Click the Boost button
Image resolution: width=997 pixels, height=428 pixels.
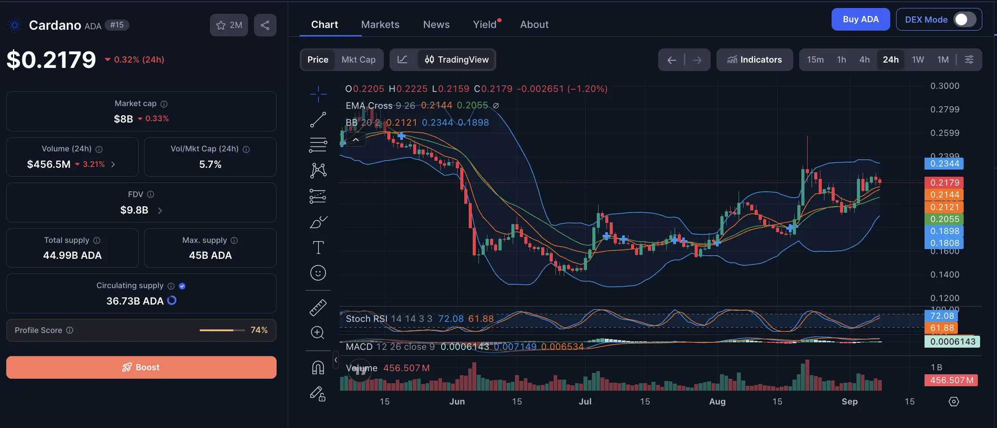(x=141, y=367)
